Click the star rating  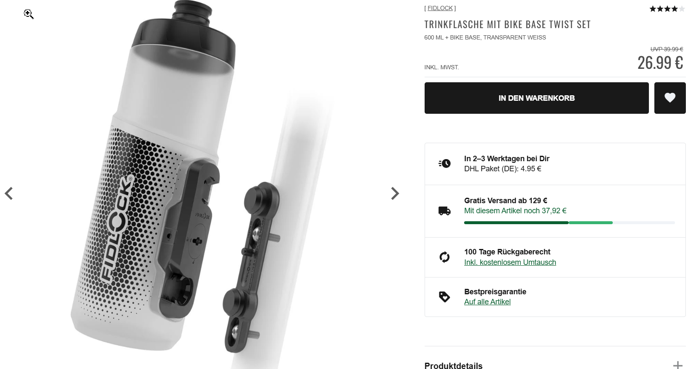pyautogui.click(x=667, y=9)
